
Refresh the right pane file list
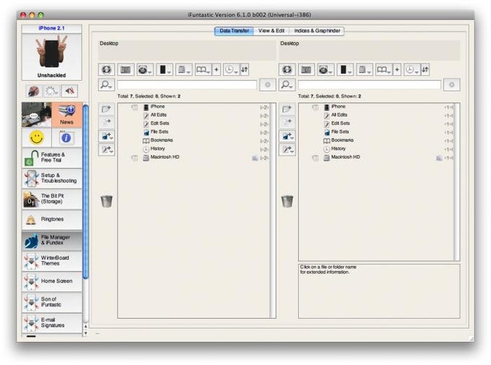[x=287, y=69]
